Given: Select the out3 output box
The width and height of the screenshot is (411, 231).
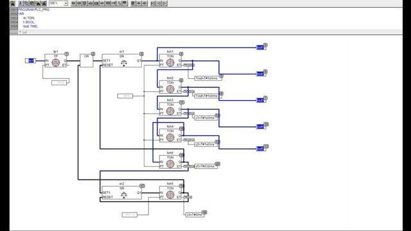Looking at the screenshot, I should click(261, 100).
